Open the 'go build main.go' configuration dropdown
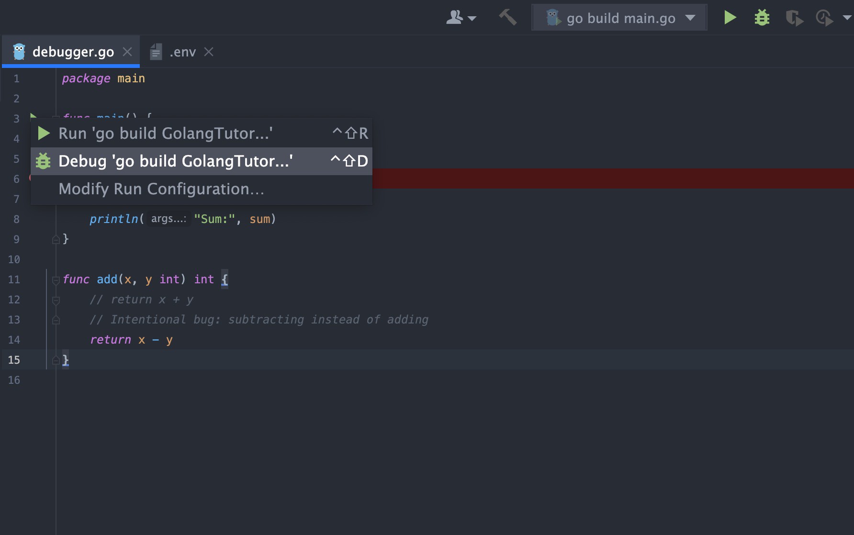Screen dimensions: 854x535 point(619,17)
